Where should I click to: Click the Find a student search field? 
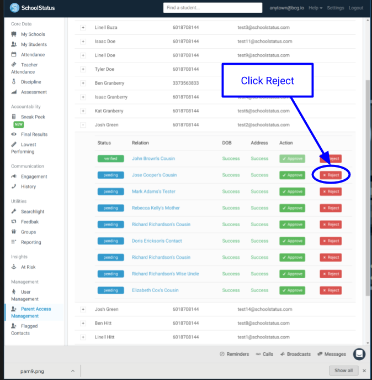click(212, 8)
